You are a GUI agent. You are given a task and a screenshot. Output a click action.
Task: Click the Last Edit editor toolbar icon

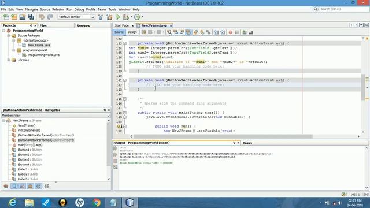click(144, 32)
